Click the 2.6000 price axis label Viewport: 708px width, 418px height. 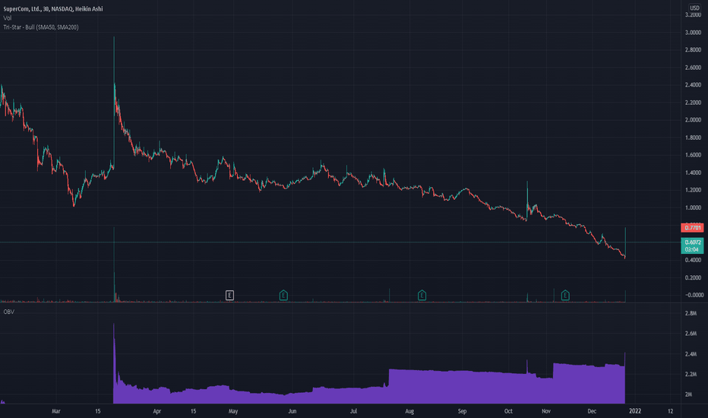point(693,68)
